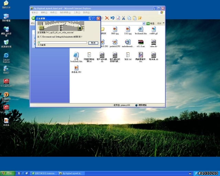Screen dimensions: 220x176
Task: Click 取消 button in copying dialog
Action: pos(93,43)
